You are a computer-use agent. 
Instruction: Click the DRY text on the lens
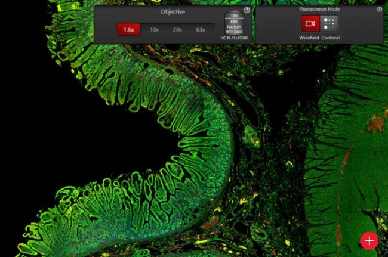pos(234,21)
